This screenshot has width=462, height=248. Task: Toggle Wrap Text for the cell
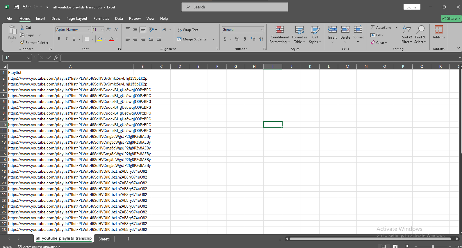[x=188, y=30]
